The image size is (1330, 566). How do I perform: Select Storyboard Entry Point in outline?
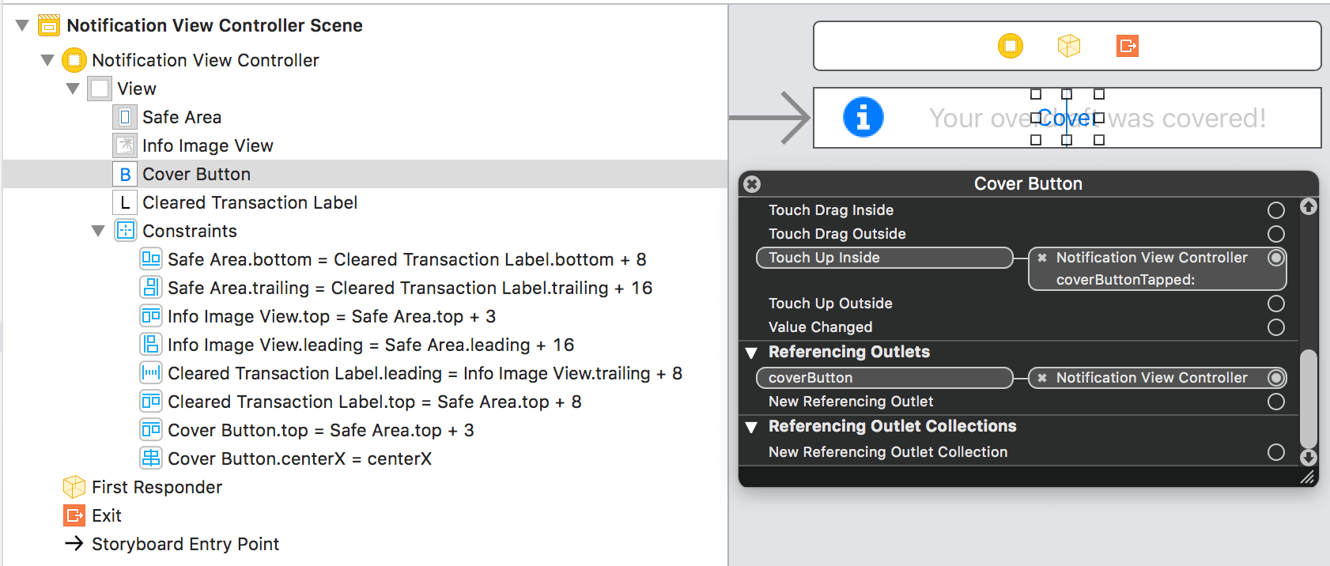[x=185, y=544]
